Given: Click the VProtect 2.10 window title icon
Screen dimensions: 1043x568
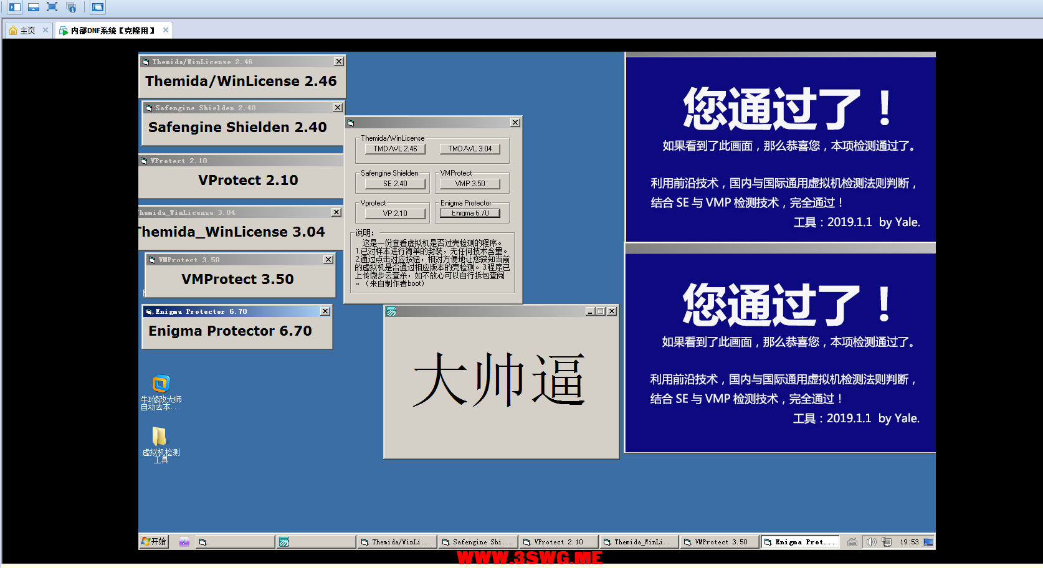Looking at the screenshot, I should click(144, 161).
